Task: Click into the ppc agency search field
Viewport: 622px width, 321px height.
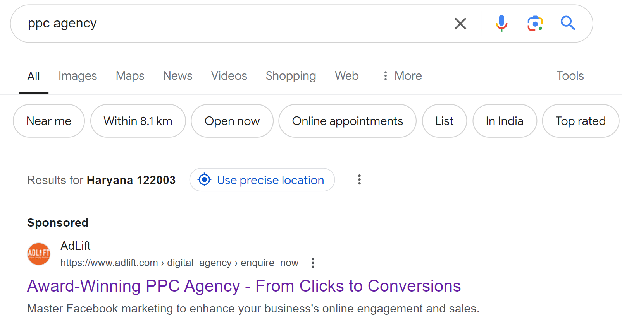Action: (233, 24)
